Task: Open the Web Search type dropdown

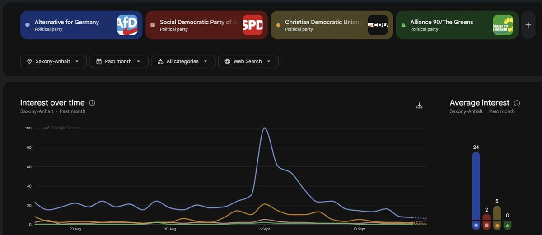Action: 248,61
